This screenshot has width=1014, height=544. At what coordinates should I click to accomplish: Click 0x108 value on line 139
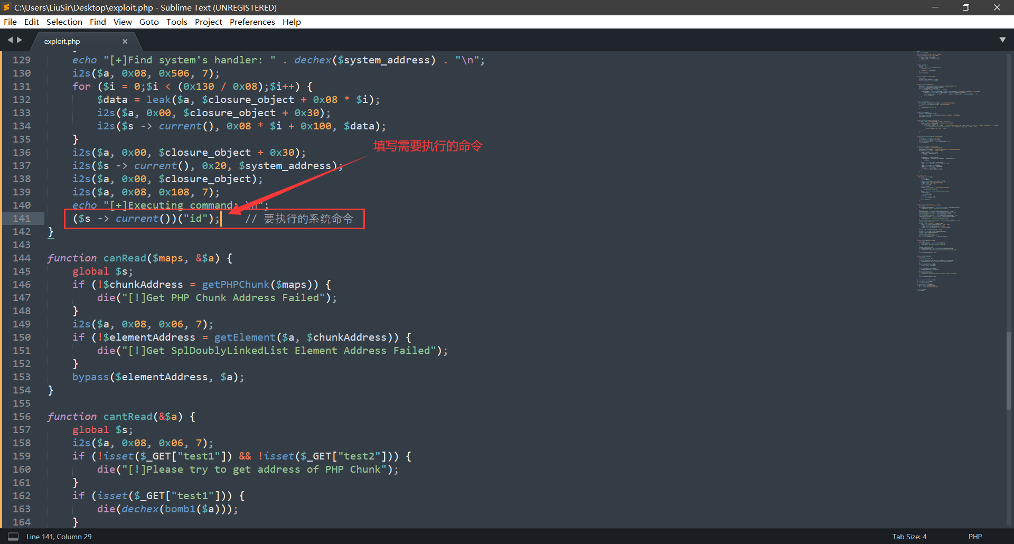[174, 192]
